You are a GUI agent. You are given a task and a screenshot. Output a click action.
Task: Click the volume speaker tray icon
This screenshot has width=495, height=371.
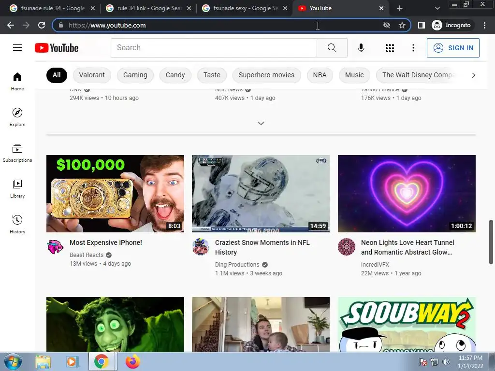click(x=446, y=362)
